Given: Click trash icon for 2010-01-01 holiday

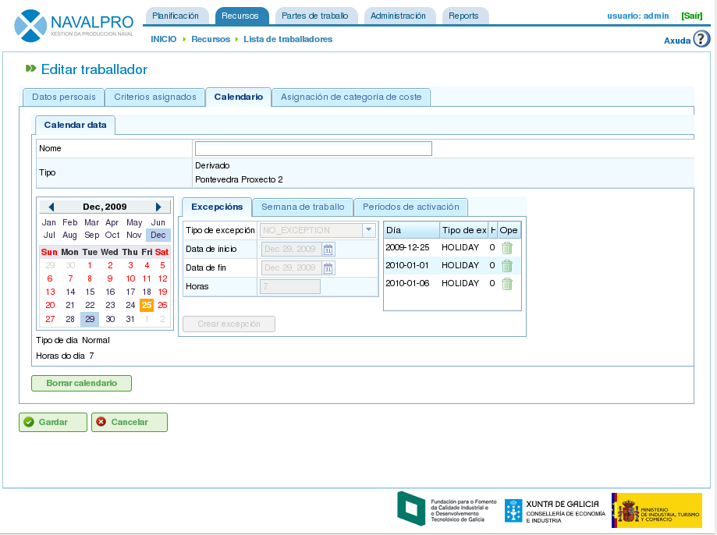Looking at the screenshot, I should (x=507, y=266).
